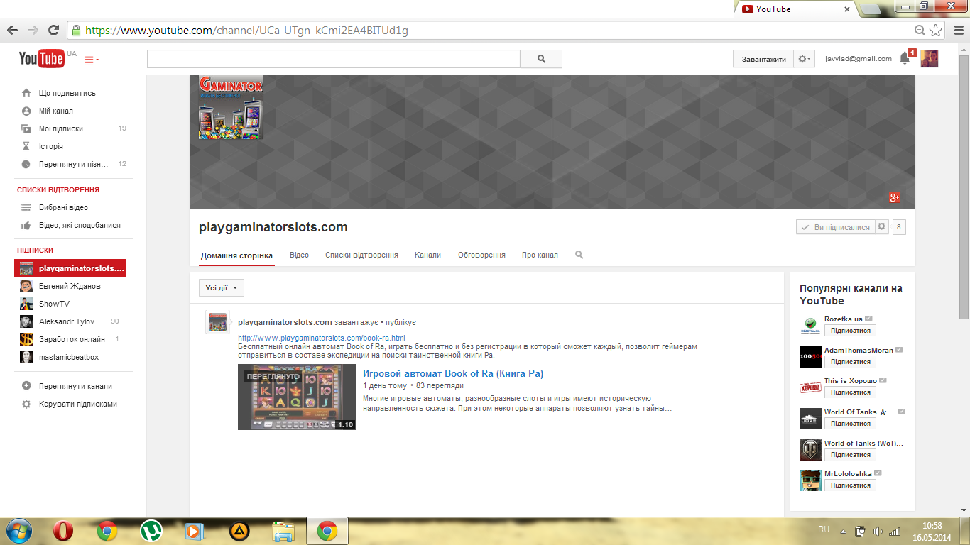The height and width of the screenshot is (545, 970).
Task: Click the address bar URL
Action: (246, 31)
